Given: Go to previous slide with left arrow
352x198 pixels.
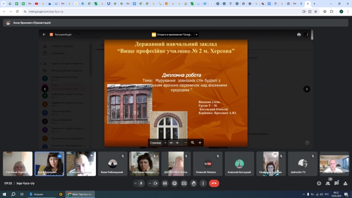Looking at the screenshot, I should (x=45, y=89).
